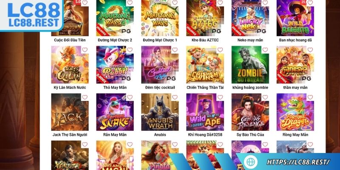340x170 pixels.
Task: Open Fortune Snake game thumbnail
Action: point(115,112)
